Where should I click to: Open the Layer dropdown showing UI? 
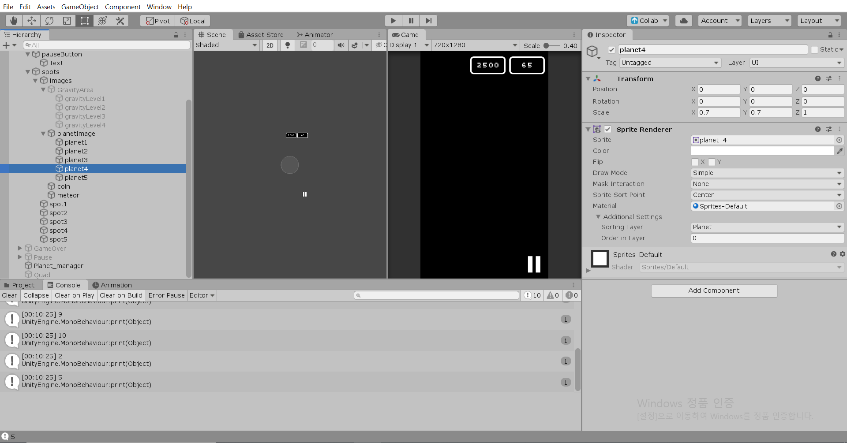(797, 63)
